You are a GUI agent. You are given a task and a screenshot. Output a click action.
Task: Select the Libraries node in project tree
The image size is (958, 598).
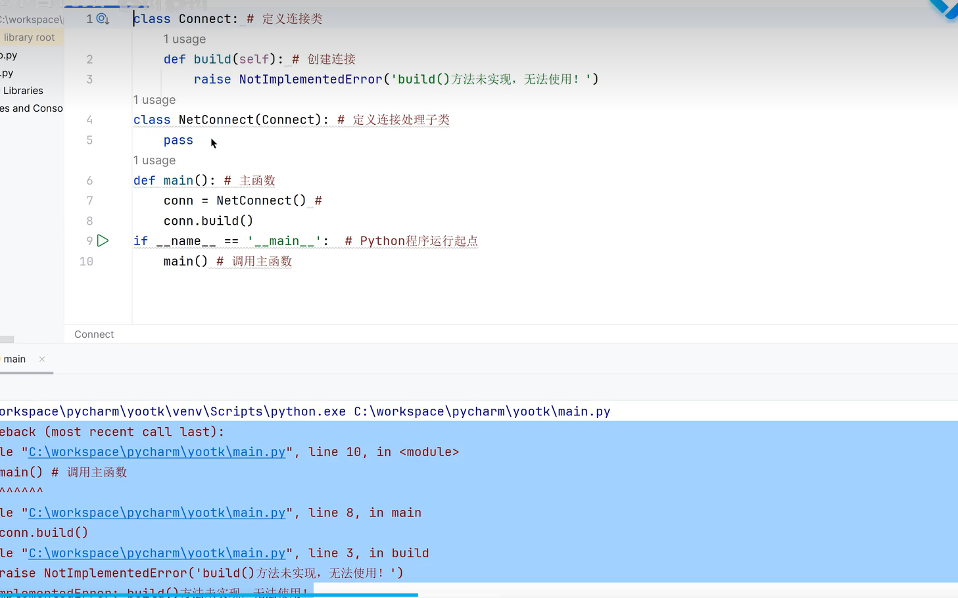click(x=23, y=91)
